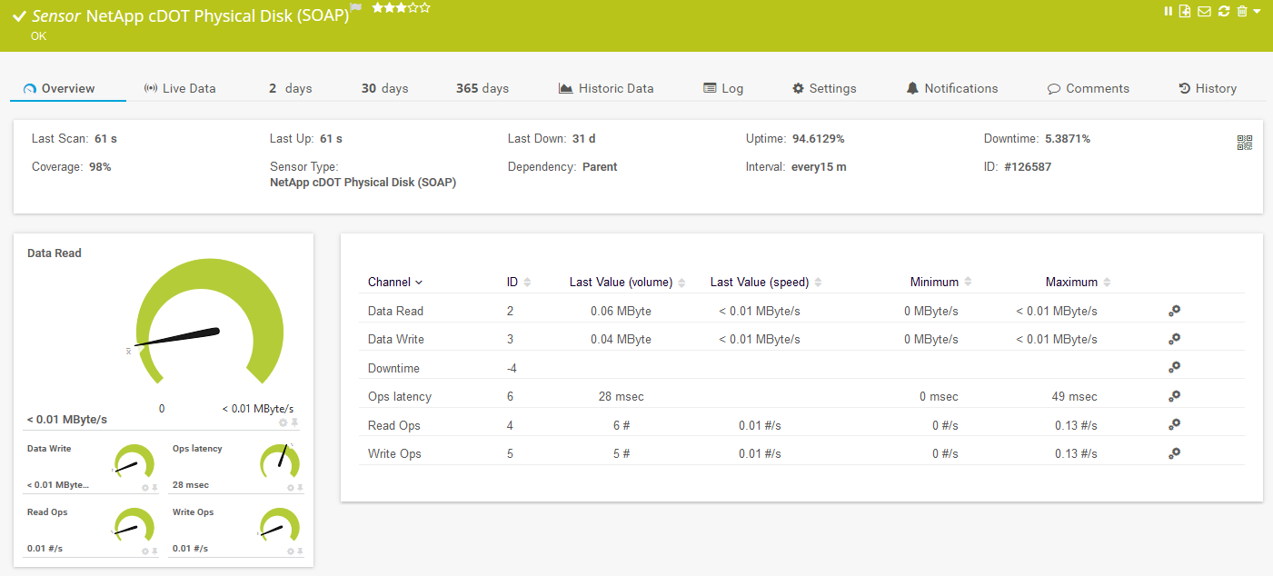Open settings gear for Read Ops row
The width and height of the screenshot is (1273, 576).
(1174, 425)
